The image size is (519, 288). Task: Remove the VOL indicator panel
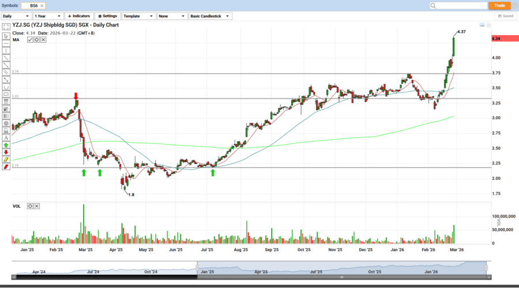(37, 206)
